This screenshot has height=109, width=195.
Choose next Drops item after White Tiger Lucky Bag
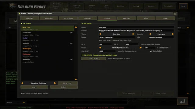point(141,48)
